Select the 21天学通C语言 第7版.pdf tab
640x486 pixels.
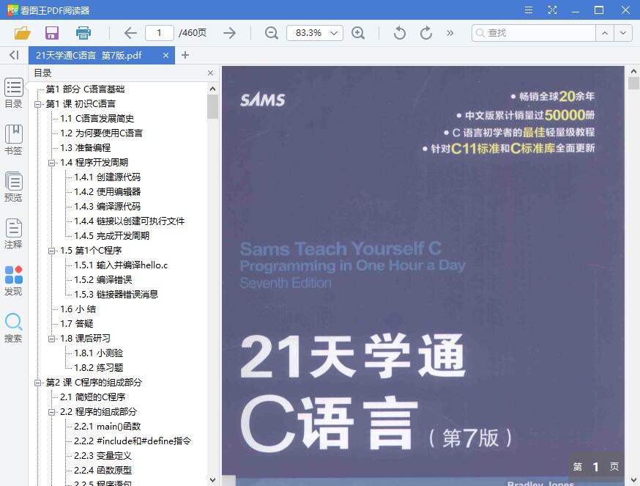[x=102, y=55]
